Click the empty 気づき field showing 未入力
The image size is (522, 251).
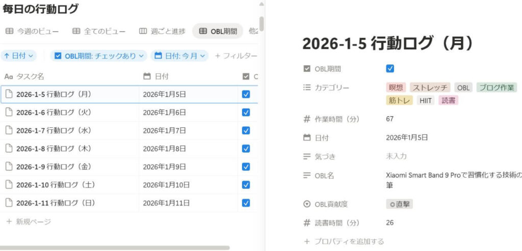[x=396, y=156]
